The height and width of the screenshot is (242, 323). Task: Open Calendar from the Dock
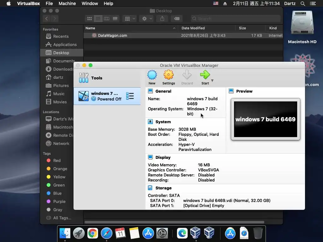(120, 233)
